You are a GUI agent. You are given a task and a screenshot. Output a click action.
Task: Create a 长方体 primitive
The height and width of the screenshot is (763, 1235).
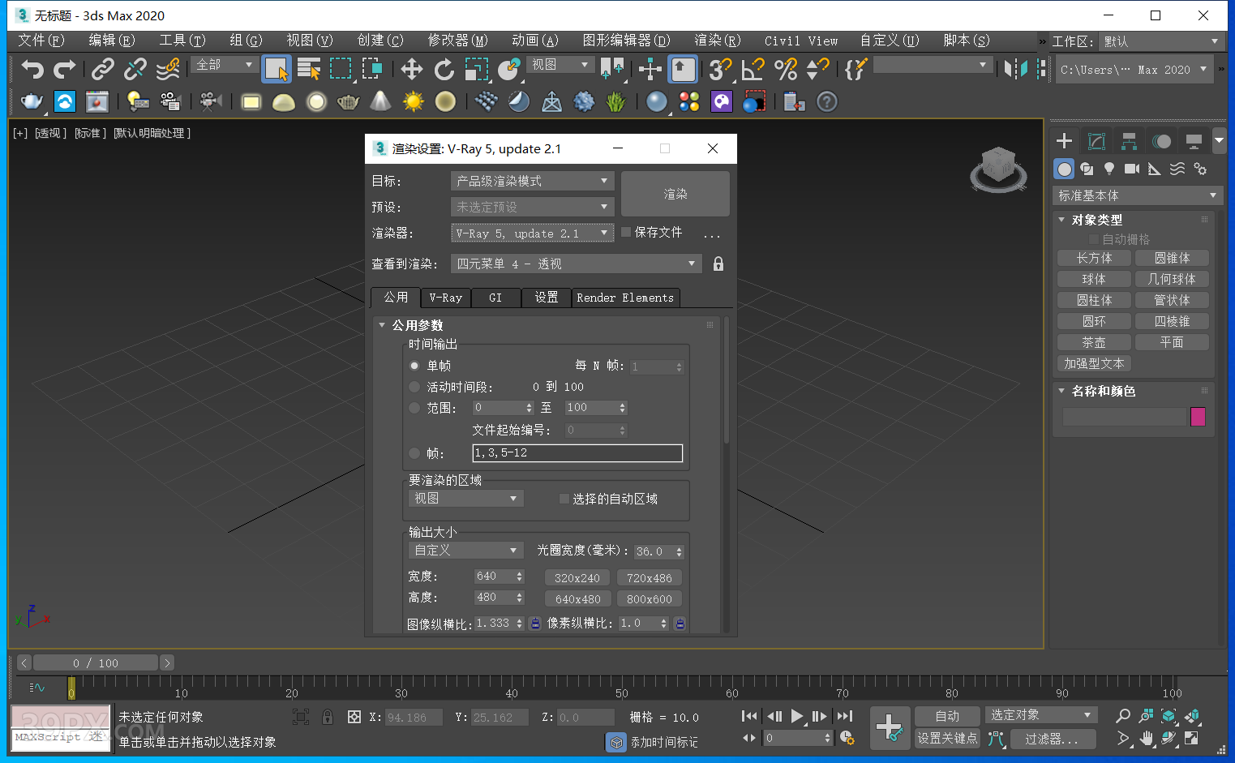point(1094,258)
